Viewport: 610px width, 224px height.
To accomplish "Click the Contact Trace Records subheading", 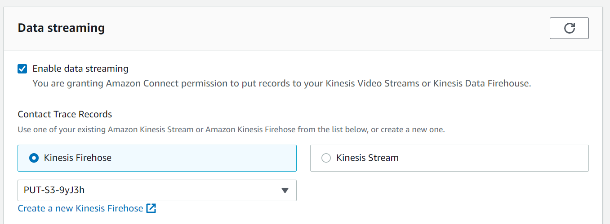I will (x=65, y=114).
